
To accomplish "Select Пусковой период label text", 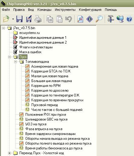I will (x=45, y=105).
